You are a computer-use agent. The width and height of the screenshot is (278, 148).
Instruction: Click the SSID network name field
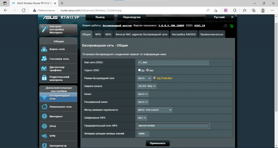pyautogui.click(x=173, y=63)
